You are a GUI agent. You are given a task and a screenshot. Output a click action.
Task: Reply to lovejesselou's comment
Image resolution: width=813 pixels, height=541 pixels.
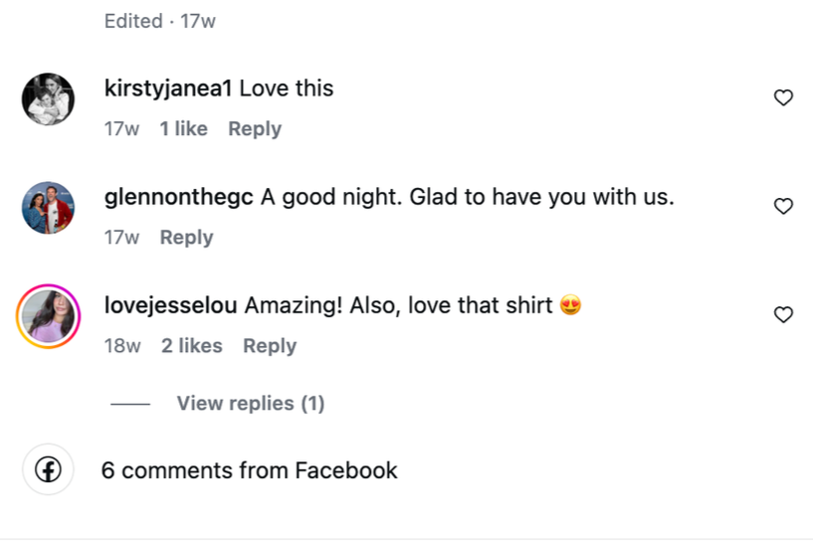[x=270, y=346]
